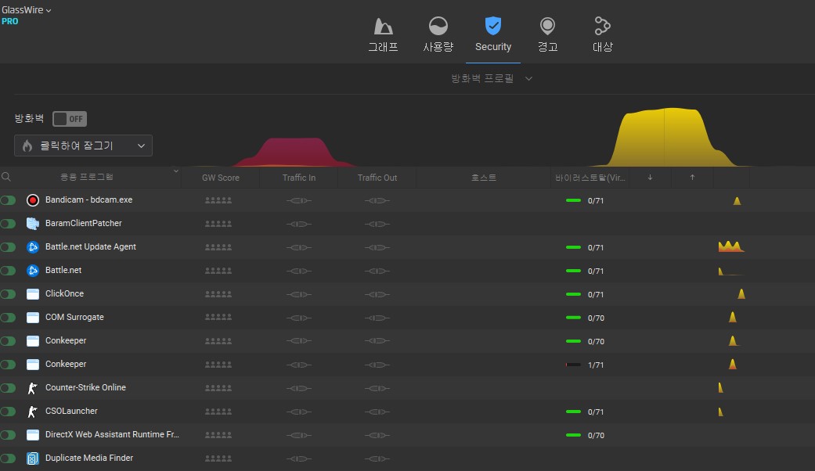Click the Traffic In indicator for Battle.net Update Agent
Screen dimensions: 815x471
(x=299, y=248)
